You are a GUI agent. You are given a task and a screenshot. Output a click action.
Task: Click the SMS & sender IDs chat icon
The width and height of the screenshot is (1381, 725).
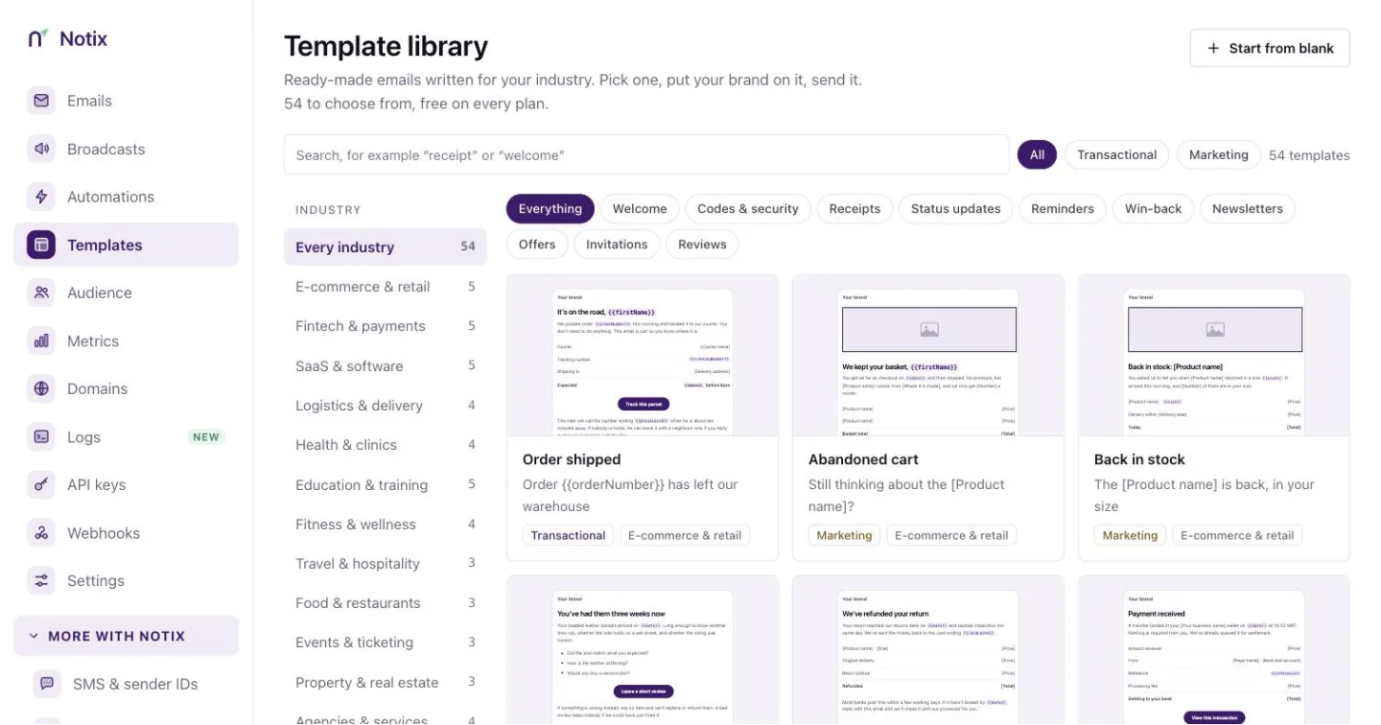(47, 684)
